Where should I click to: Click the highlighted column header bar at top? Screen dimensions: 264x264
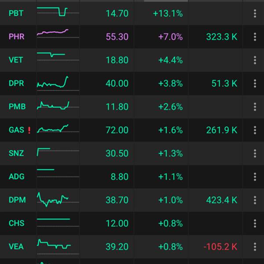[166, 1]
